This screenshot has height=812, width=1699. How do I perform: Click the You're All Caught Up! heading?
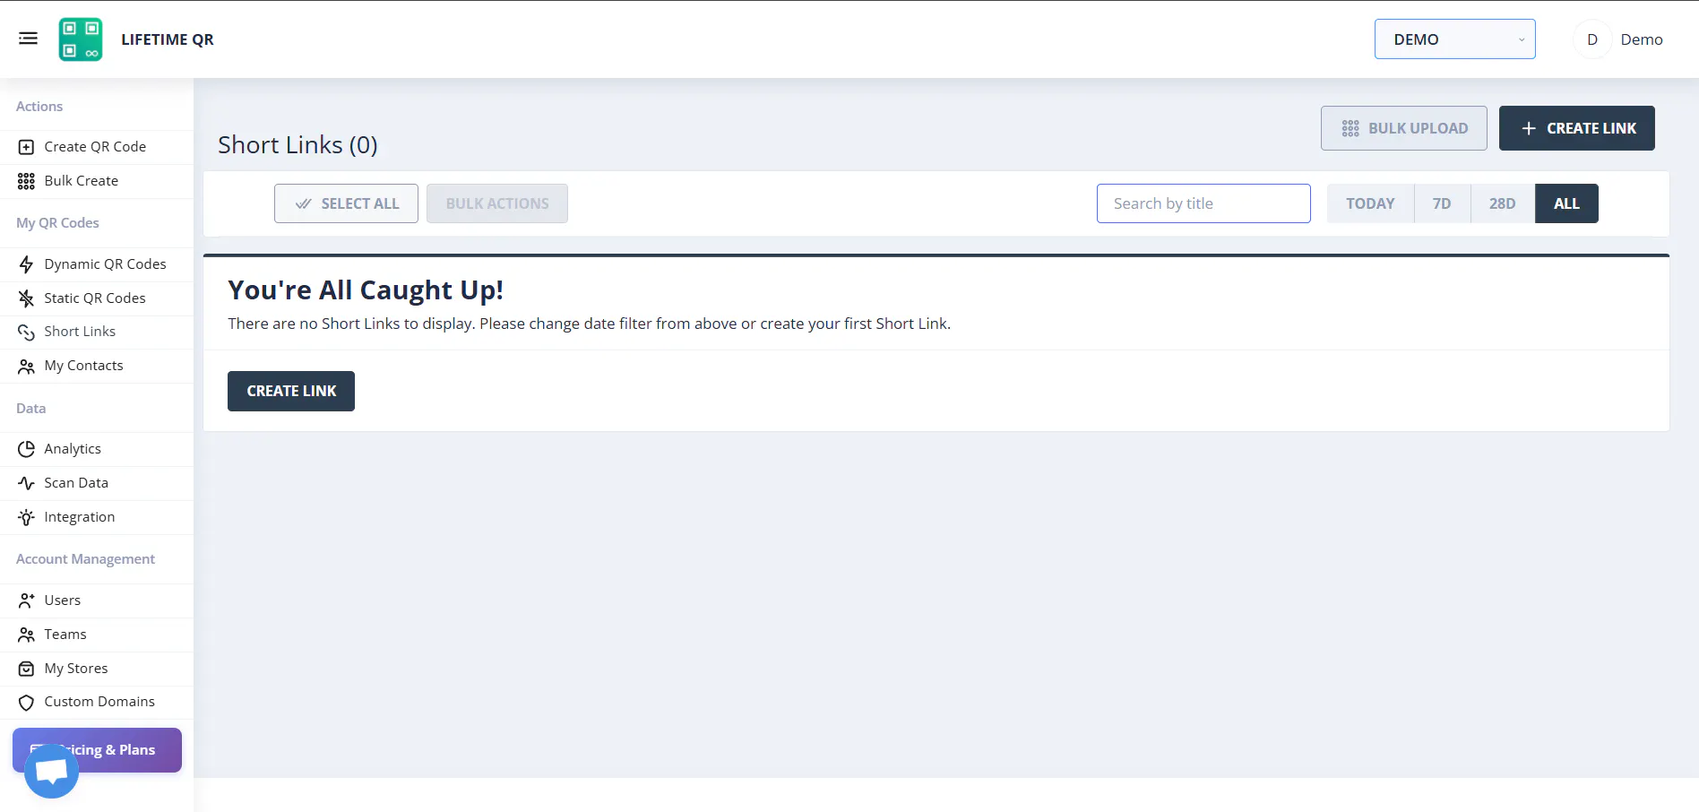(x=366, y=290)
